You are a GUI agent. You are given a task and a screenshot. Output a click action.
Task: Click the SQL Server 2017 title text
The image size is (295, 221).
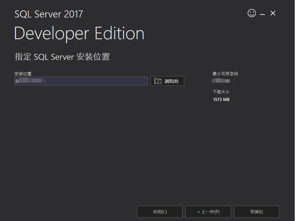48,14
